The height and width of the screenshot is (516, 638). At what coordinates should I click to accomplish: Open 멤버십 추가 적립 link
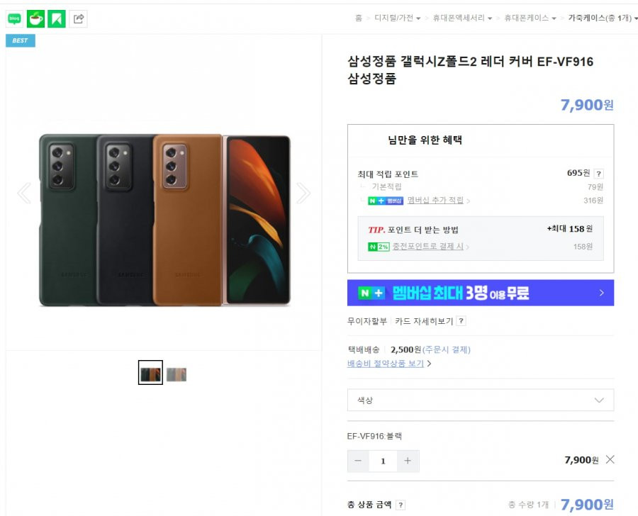pyautogui.click(x=435, y=200)
